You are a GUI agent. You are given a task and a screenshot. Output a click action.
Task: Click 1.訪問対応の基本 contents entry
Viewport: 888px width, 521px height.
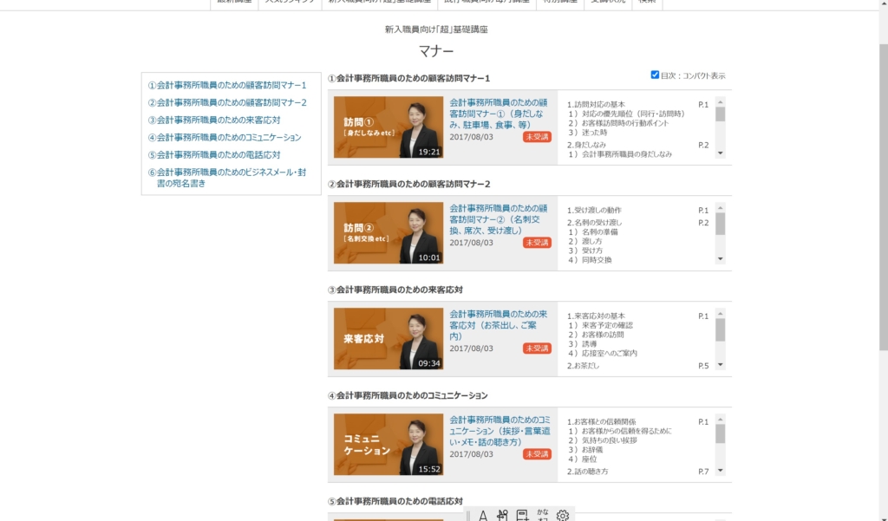596,104
